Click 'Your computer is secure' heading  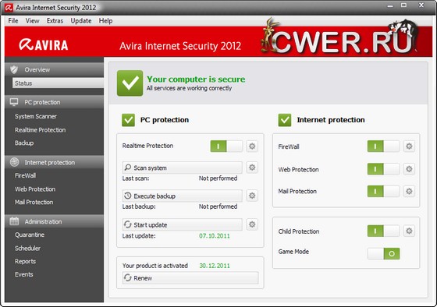(196, 79)
